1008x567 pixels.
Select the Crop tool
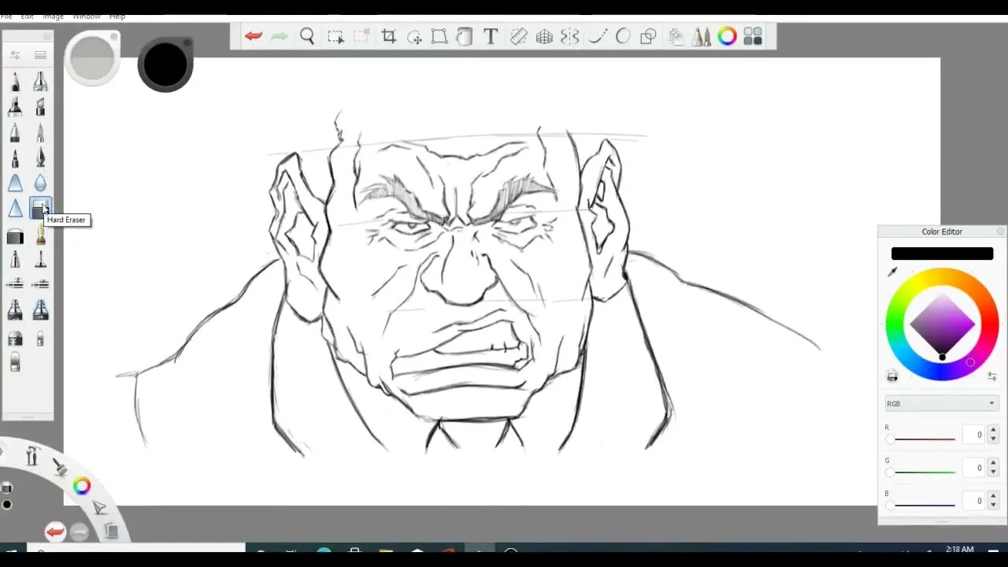click(388, 36)
